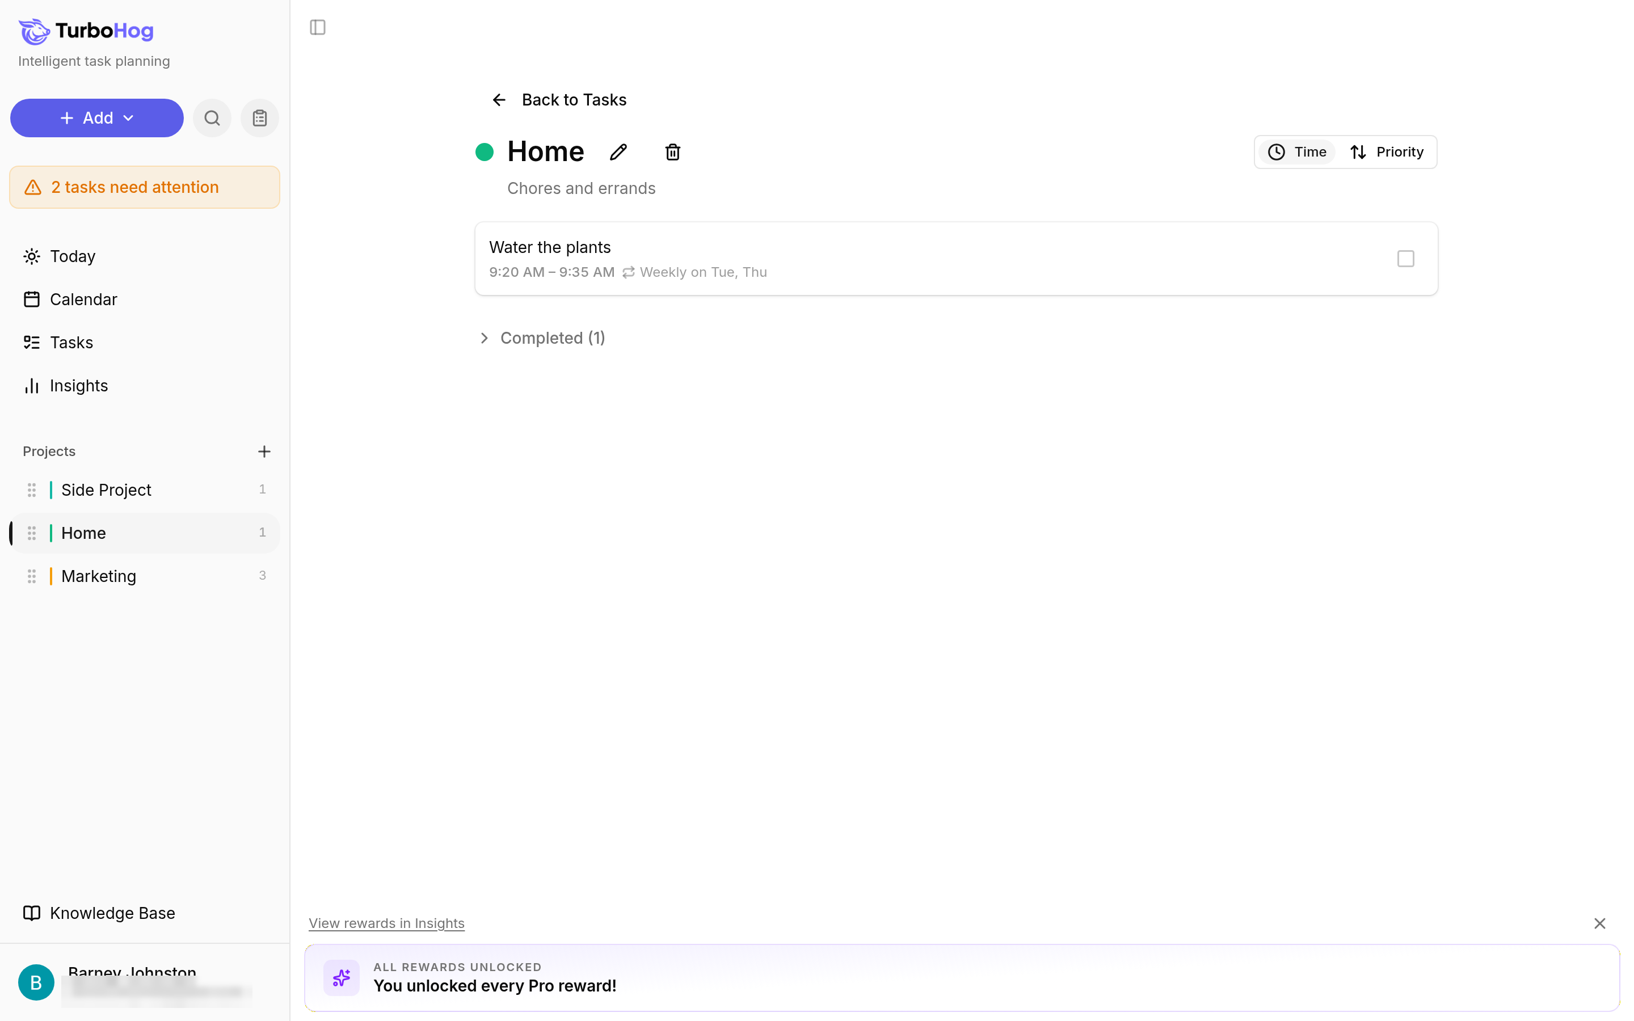The image size is (1634, 1021).
Task: Open the Knowledge Base
Action: coord(145,913)
